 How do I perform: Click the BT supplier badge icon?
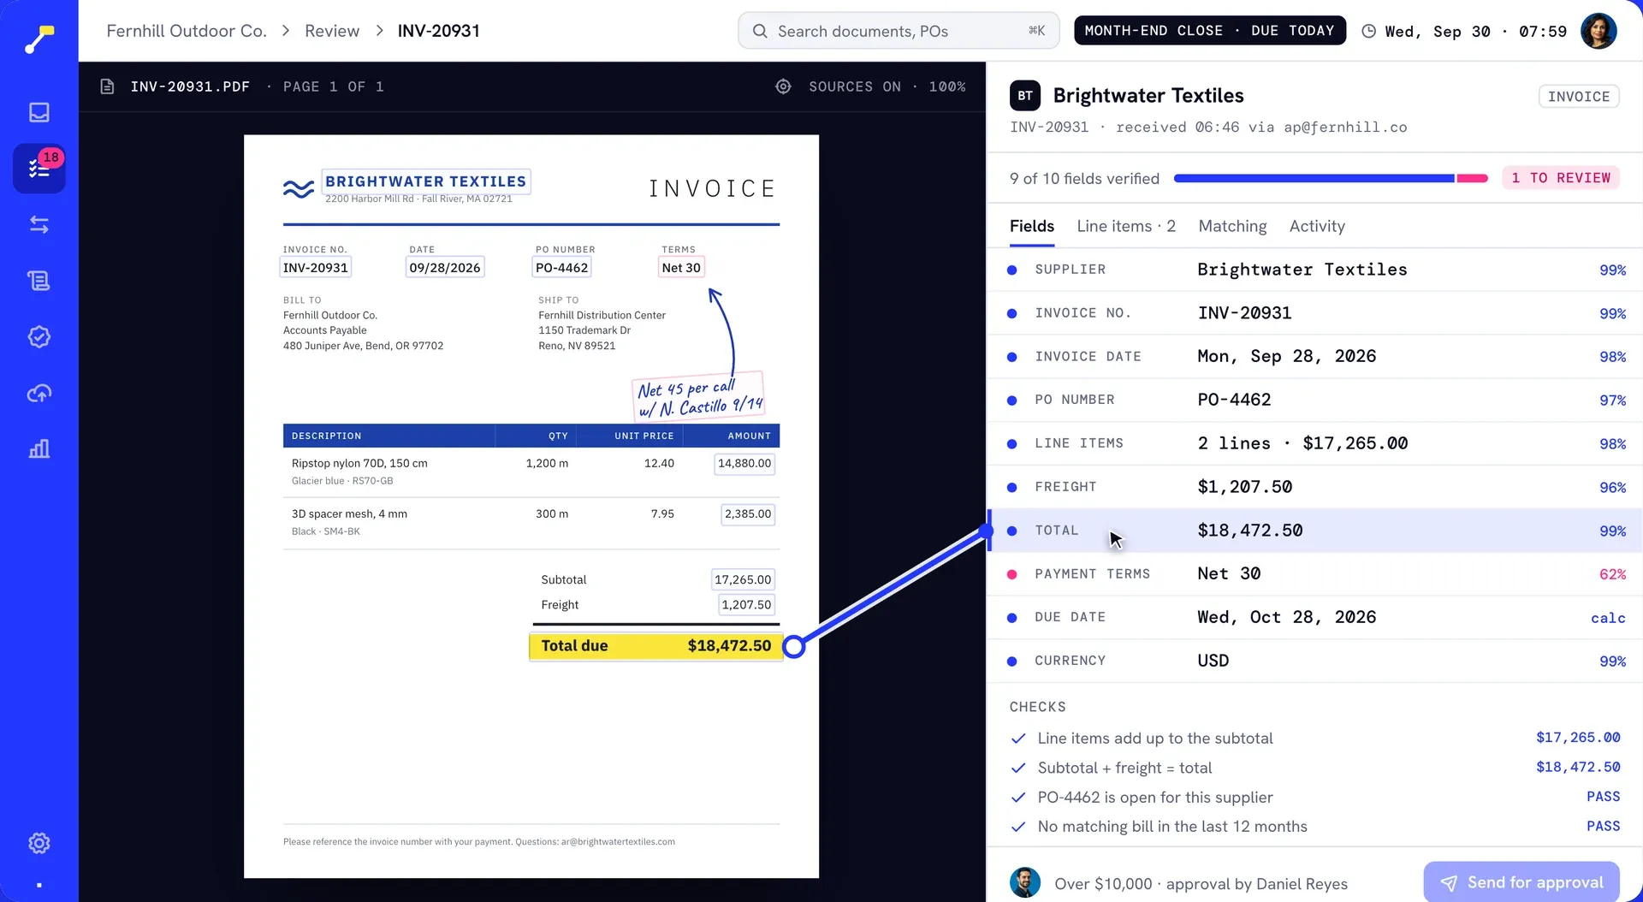click(1025, 96)
